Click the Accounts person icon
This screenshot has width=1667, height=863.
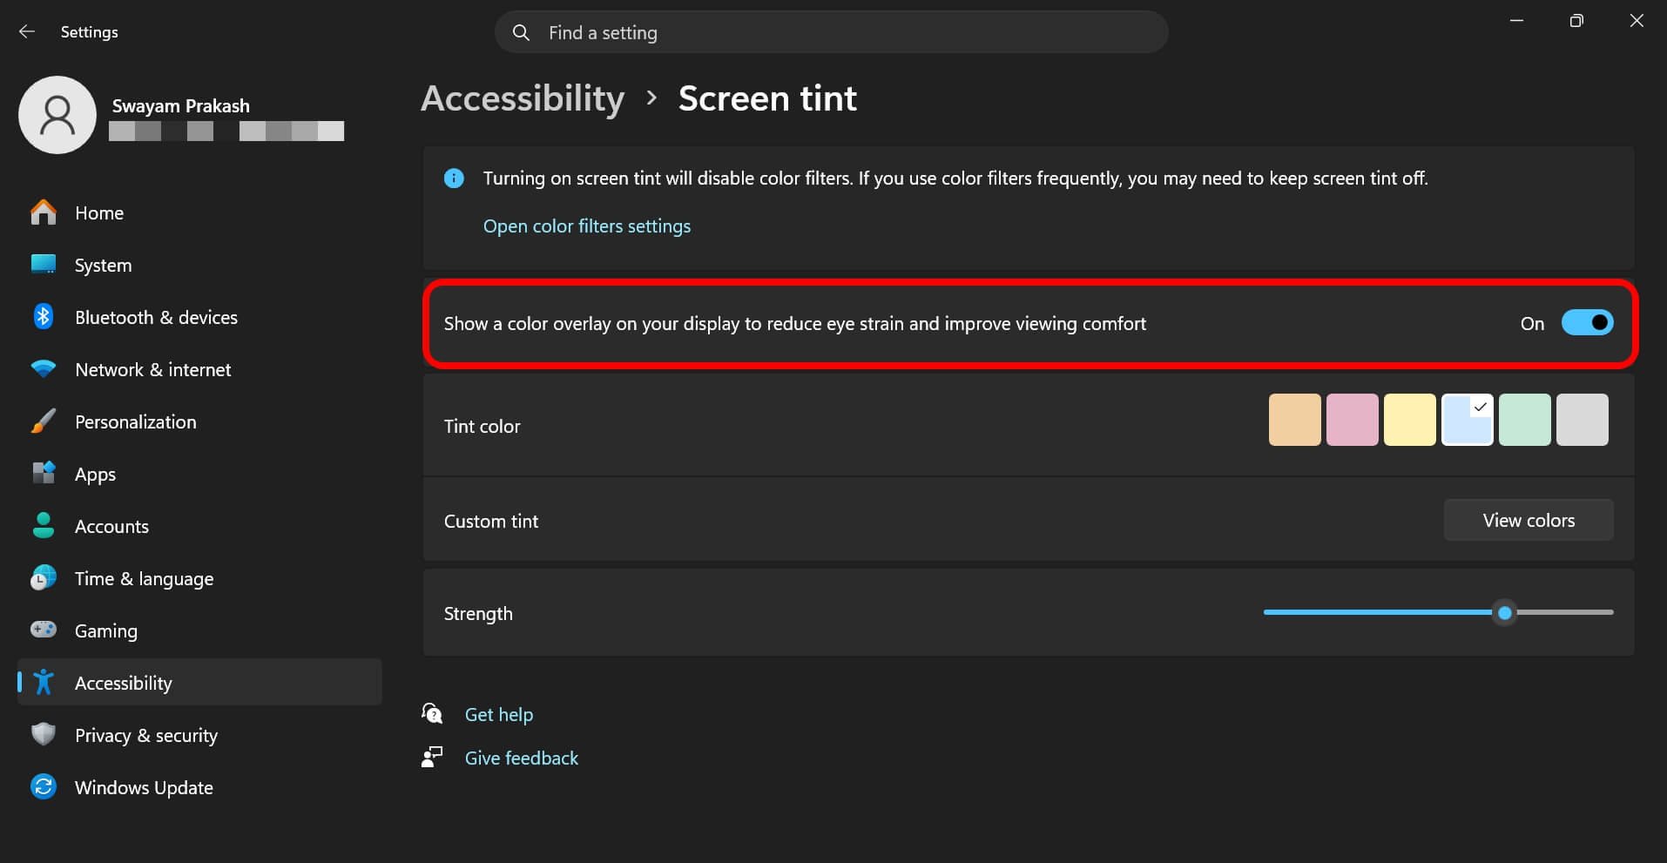pos(43,525)
